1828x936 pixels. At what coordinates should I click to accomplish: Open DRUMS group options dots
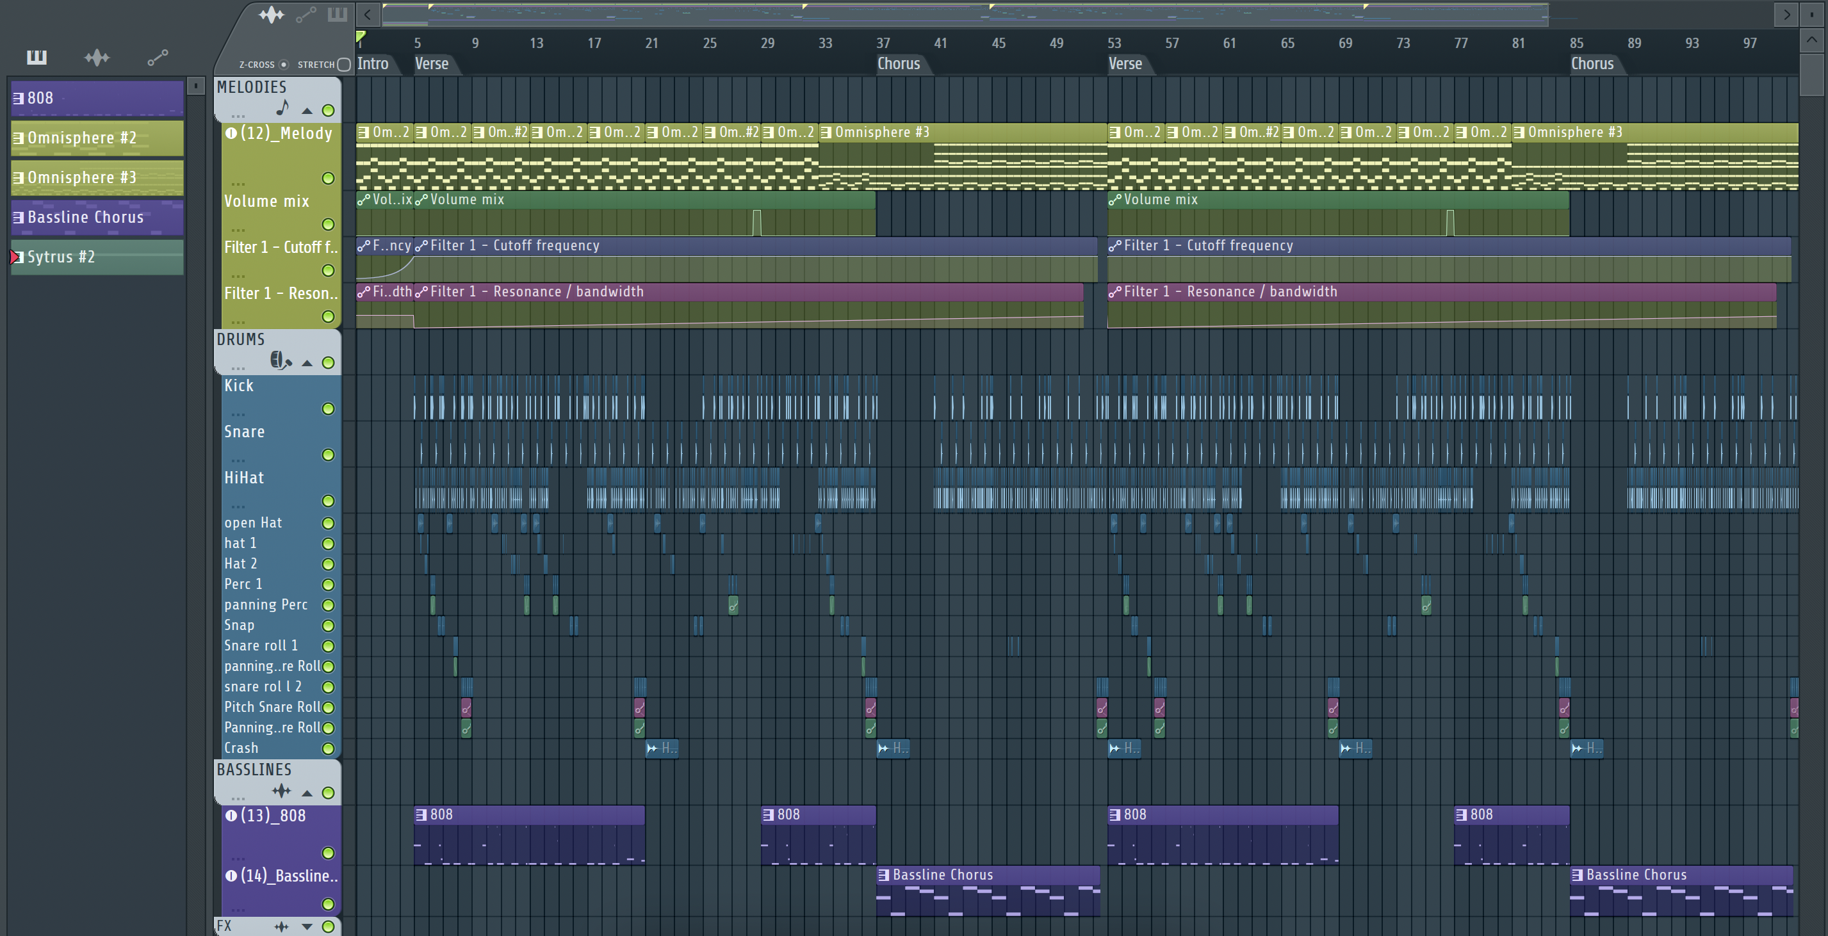tap(238, 369)
